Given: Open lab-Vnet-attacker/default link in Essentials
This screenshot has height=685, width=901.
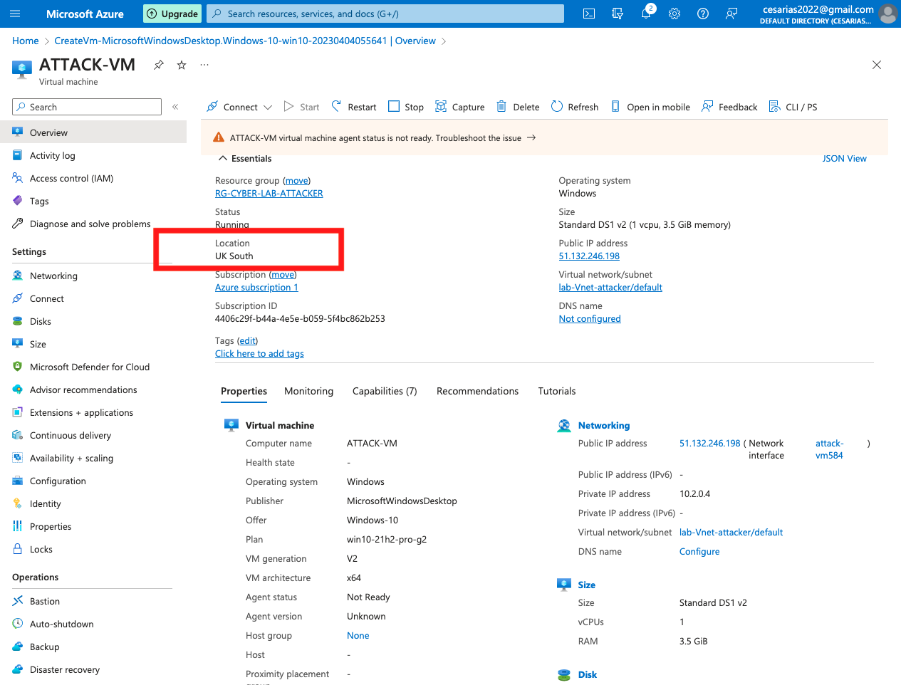Looking at the screenshot, I should (610, 288).
